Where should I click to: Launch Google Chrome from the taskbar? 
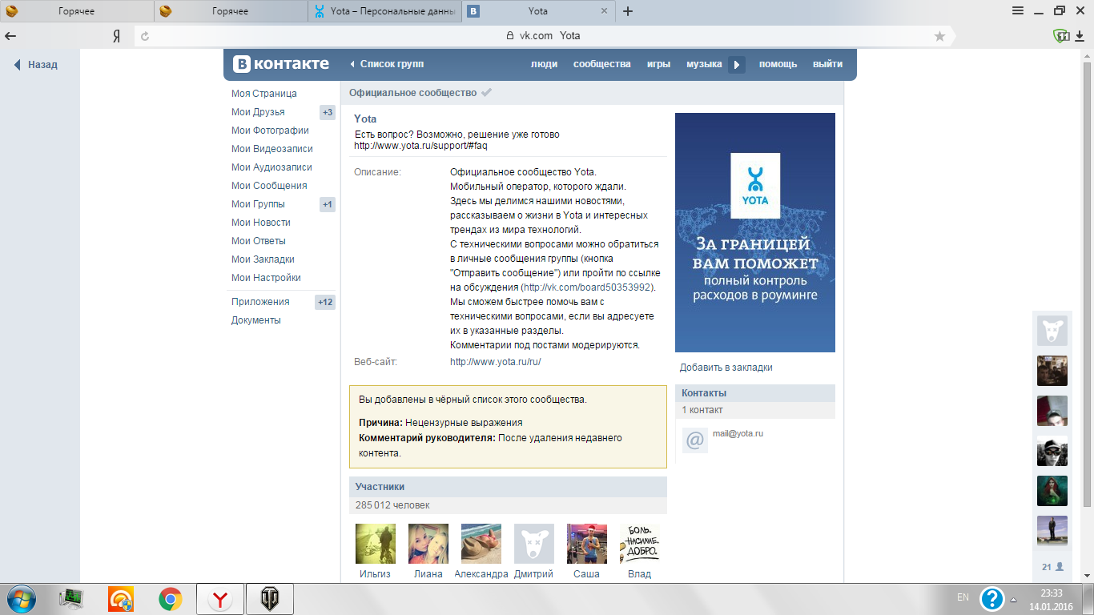(x=170, y=598)
